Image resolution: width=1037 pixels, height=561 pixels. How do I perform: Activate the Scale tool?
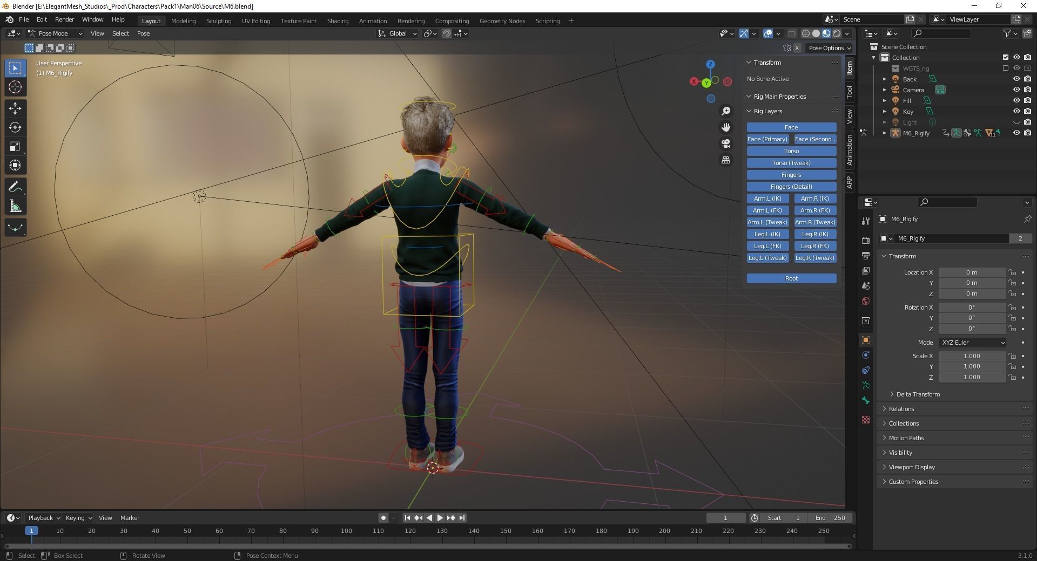tap(15, 146)
